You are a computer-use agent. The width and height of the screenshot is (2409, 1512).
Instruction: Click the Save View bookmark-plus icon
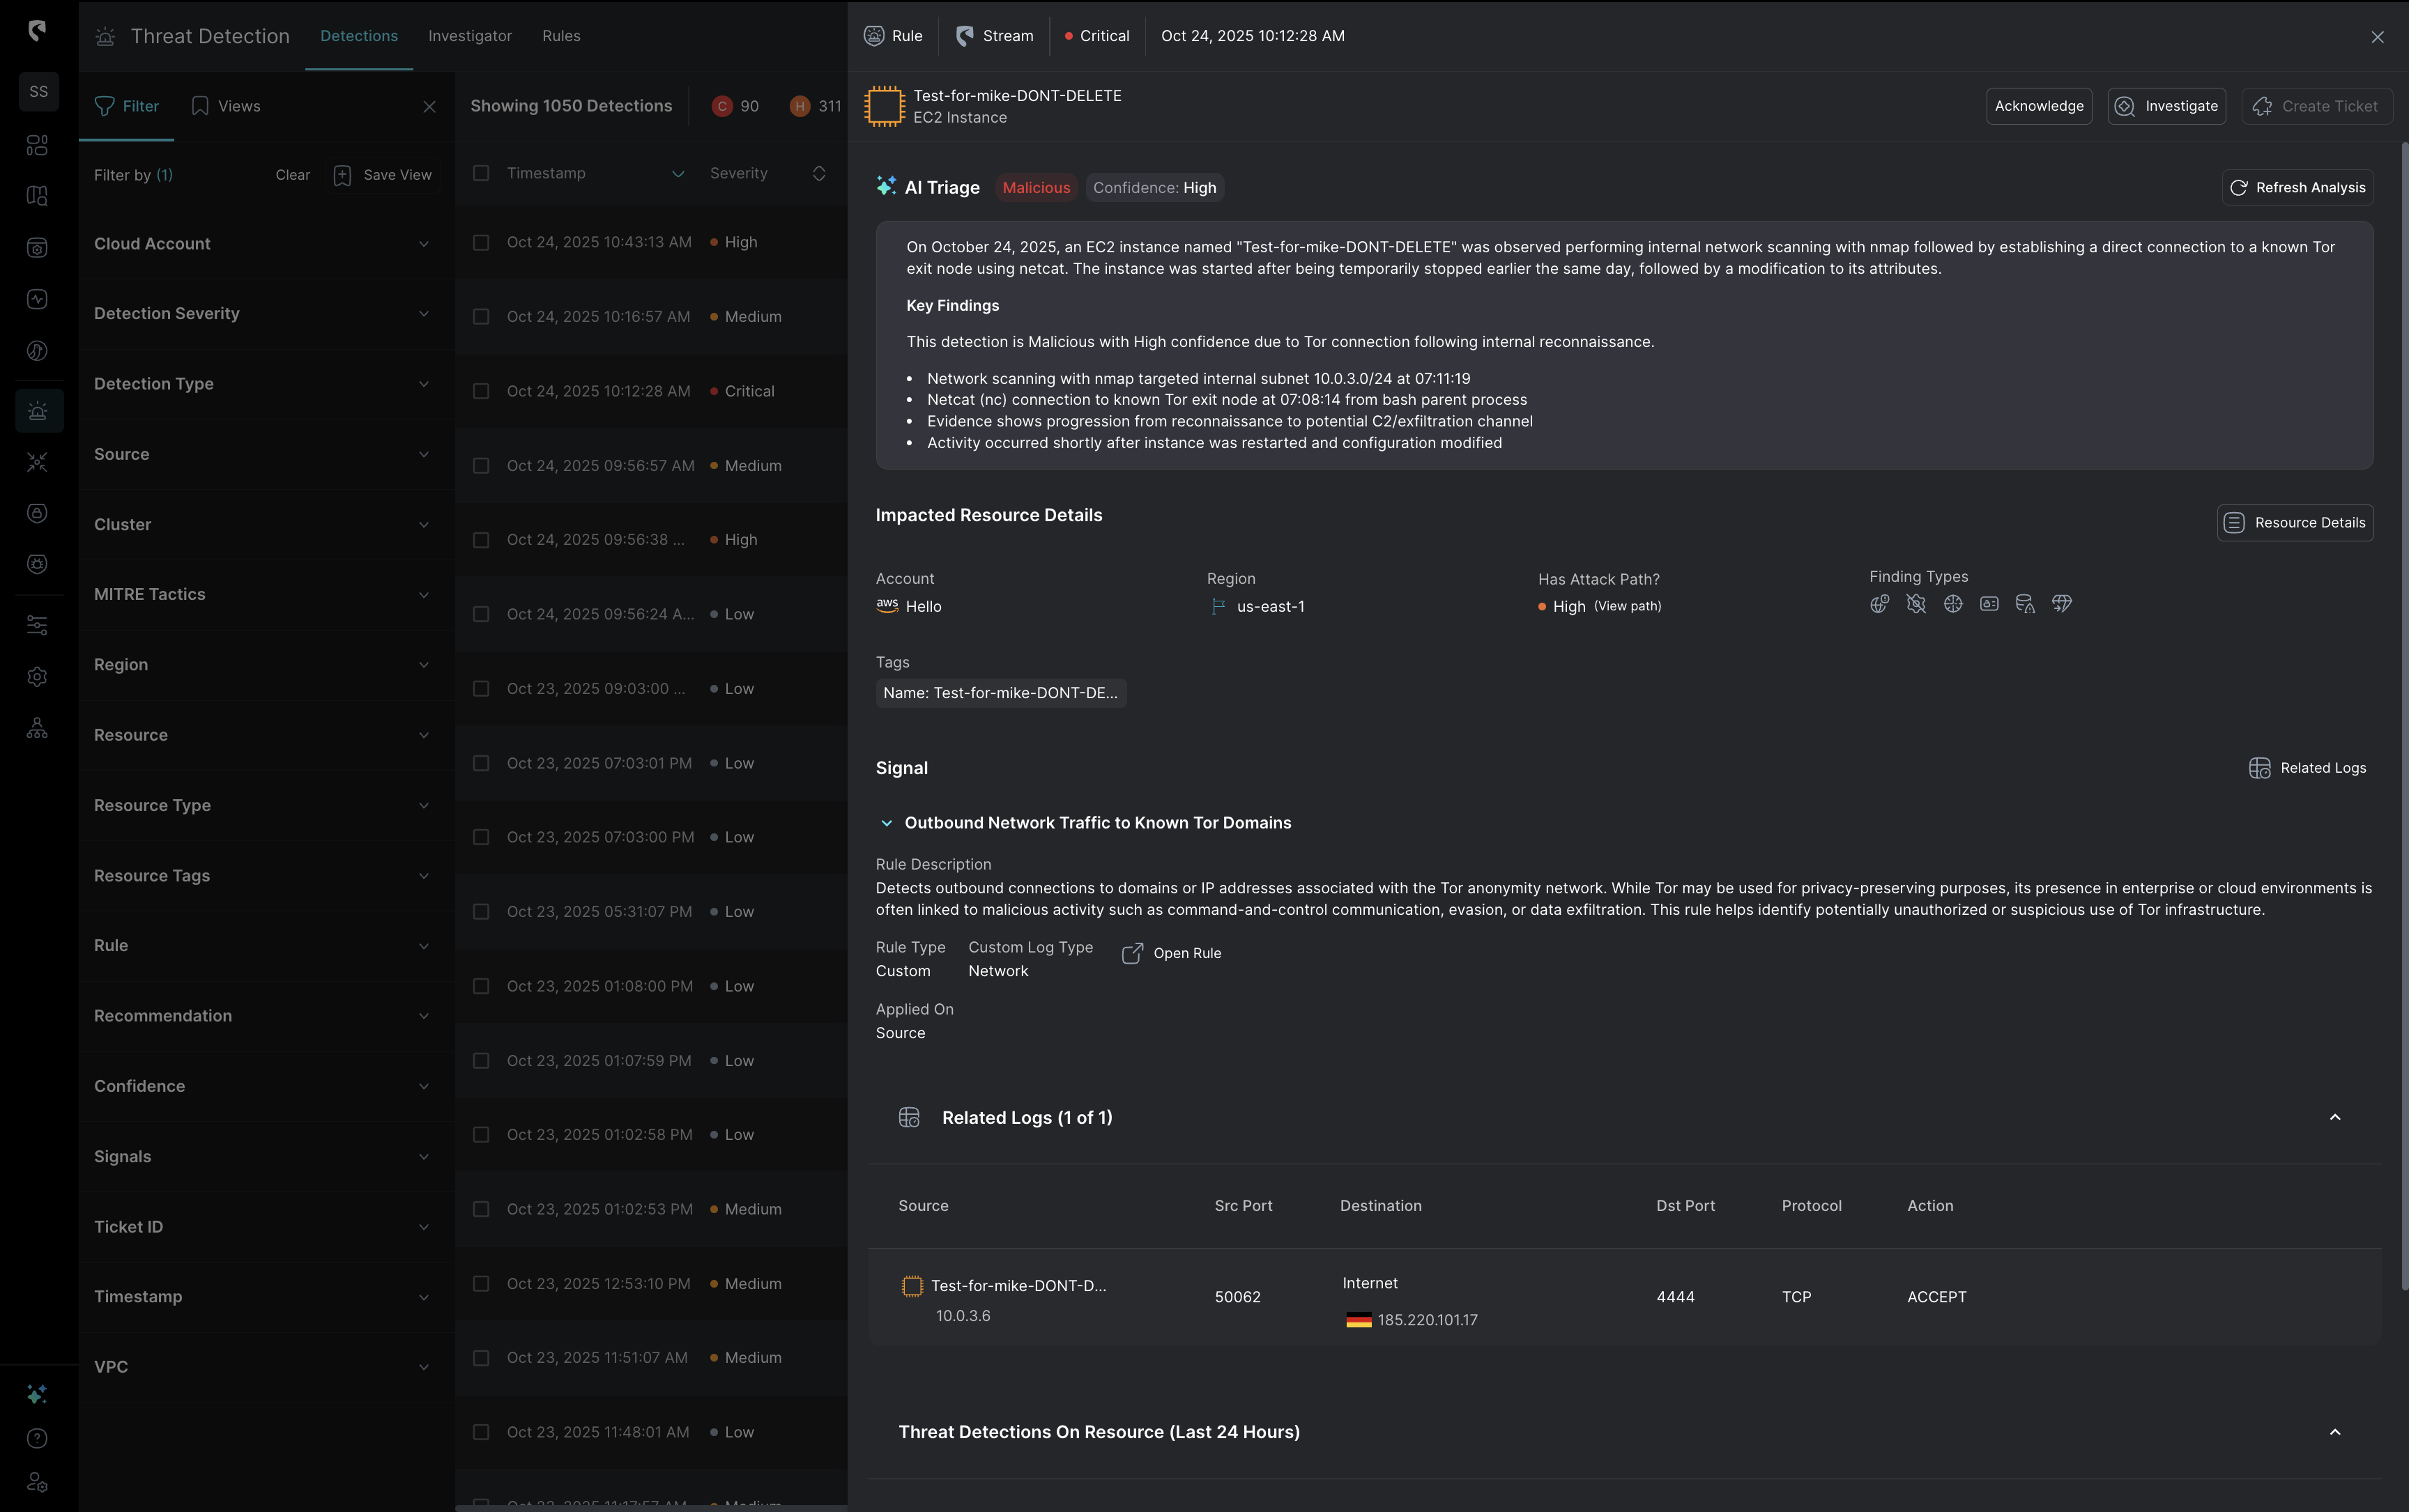click(342, 175)
